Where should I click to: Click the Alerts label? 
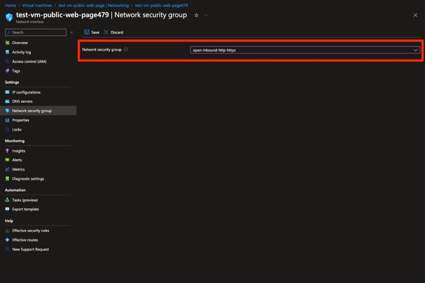click(x=17, y=160)
